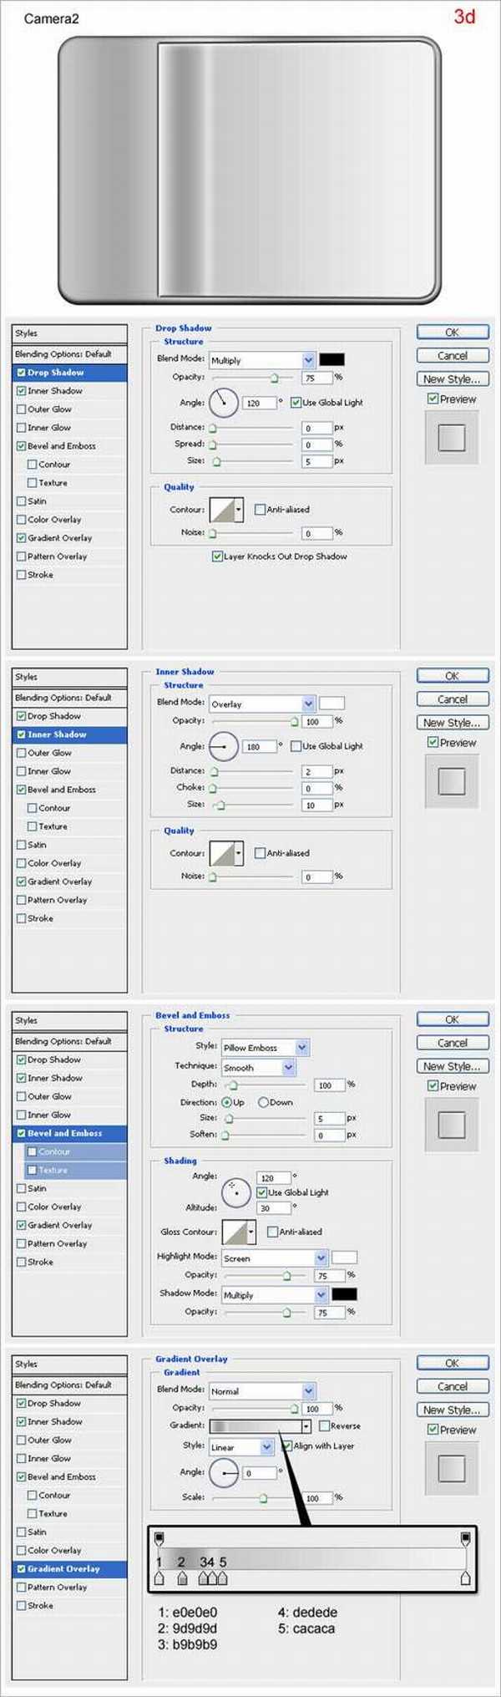Click New Style in the Bevel and Emboss dialog

point(452,1066)
